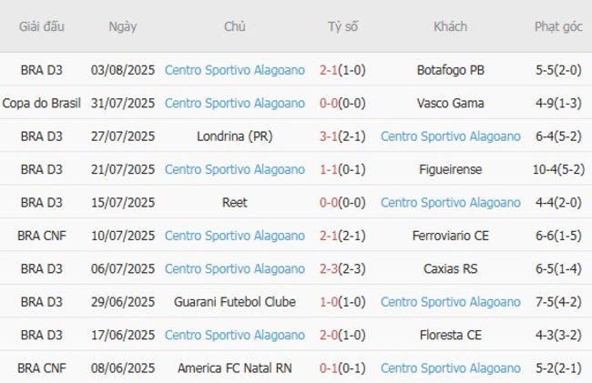Select the "Tỷ số" column header

pyautogui.click(x=342, y=26)
